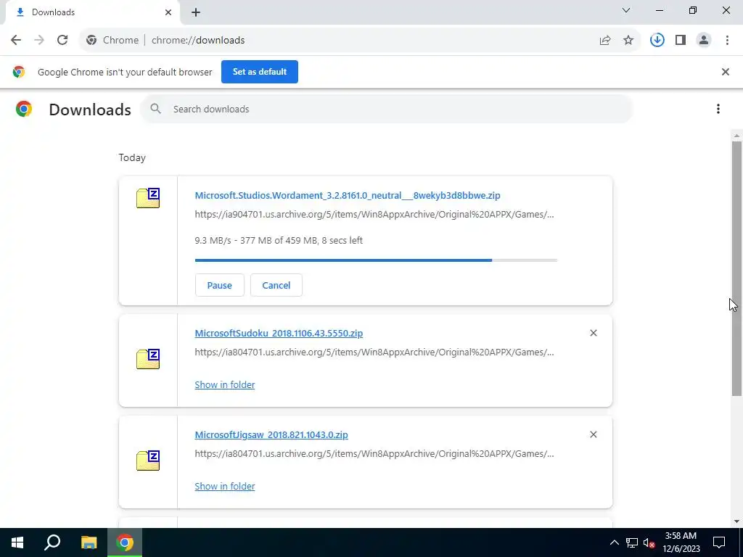Image resolution: width=743 pixels, height=557 pixels.
Task: Cancel the Wordament download
Action: [x=276, y=285]
